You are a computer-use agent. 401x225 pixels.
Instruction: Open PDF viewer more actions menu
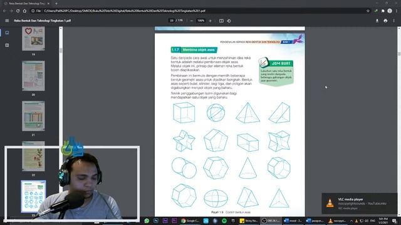pos(394,21)
